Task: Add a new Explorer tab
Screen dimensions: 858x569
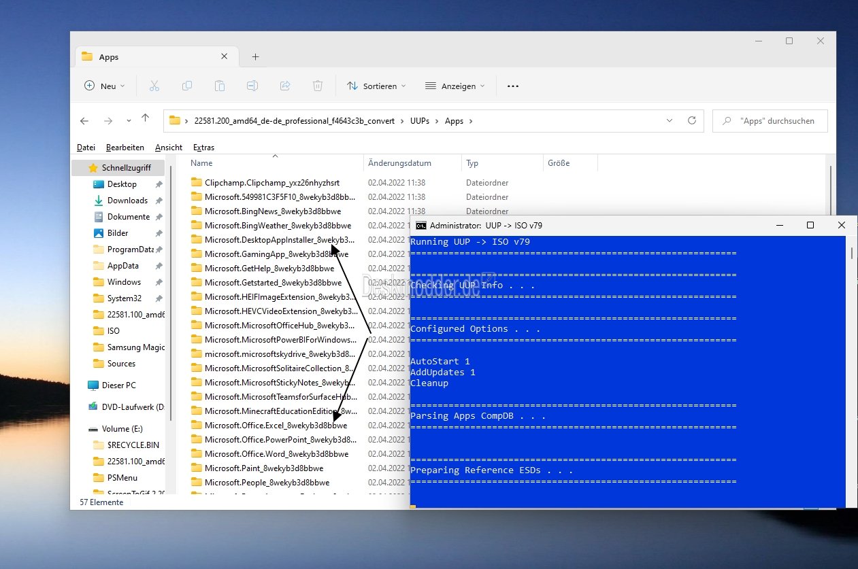Action: (x=256, y=57)
